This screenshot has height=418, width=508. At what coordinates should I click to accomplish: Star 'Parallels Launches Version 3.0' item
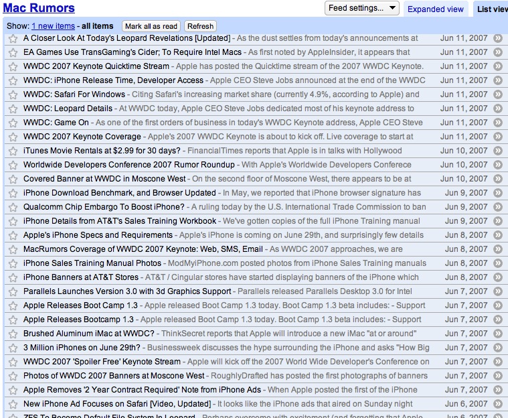point(13,292)
